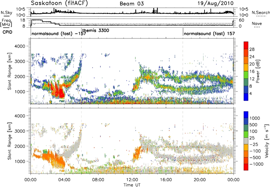270x187 pixels.
Task: Click the '16' tick on Power colorbar
Action: 252,72
